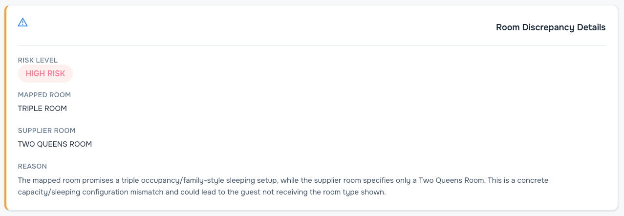Screen dimensions: 624x216
Task: Select the SUPPLIER ROOM label
Action: 46,130
